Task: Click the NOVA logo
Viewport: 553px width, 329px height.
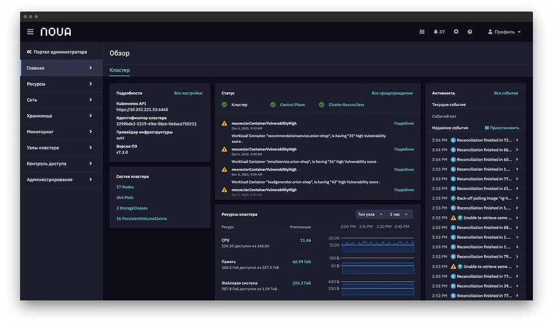Action: tap(56, 32)
